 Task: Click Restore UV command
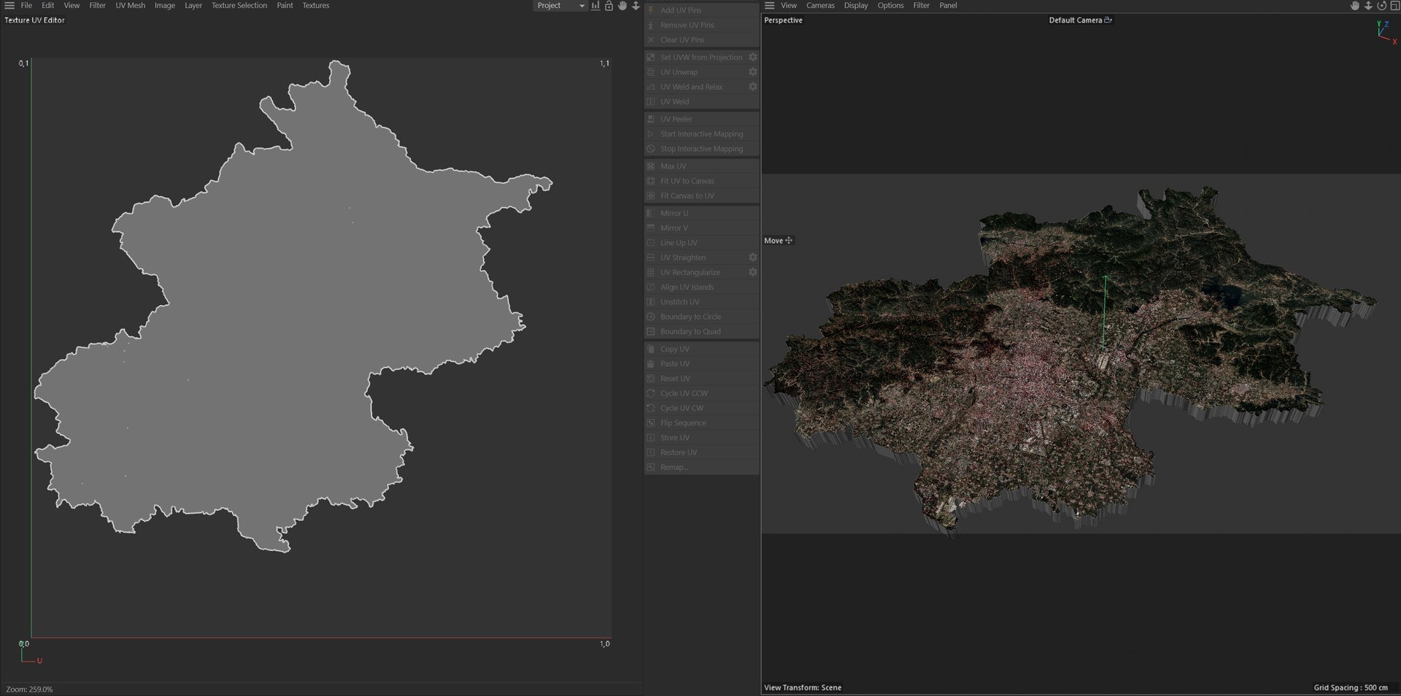click(x=701, y=452)
